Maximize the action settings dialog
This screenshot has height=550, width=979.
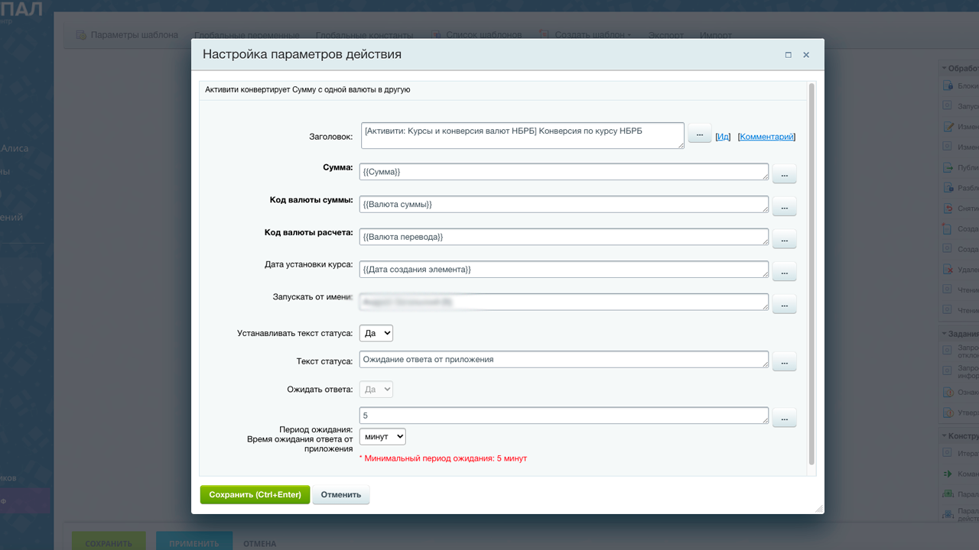point(788,55)
